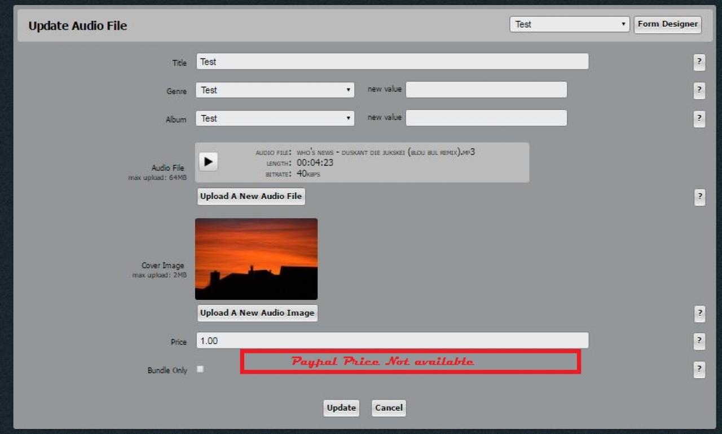Open help for the Album row
722x434 pixels.
(x=699, y=118)
